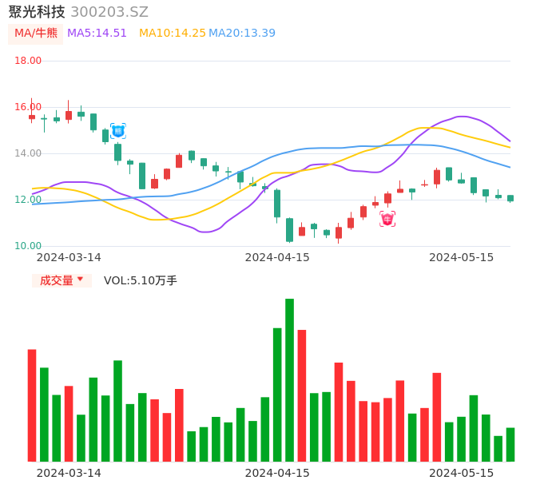Click the tallest green volume bar
The width and height of the screenshot is (548, 484).
[289, 380]
